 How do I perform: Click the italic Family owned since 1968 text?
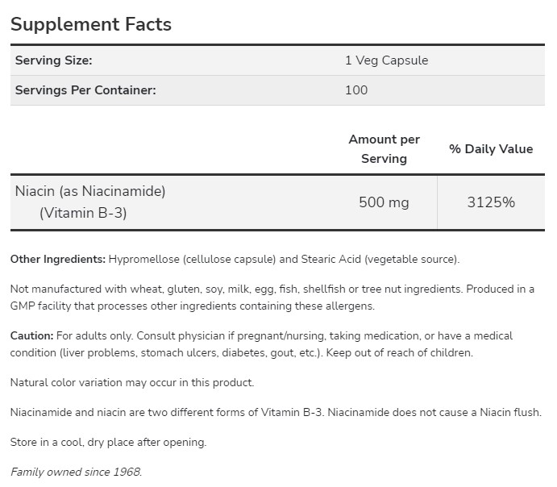[x=77, y=472]
